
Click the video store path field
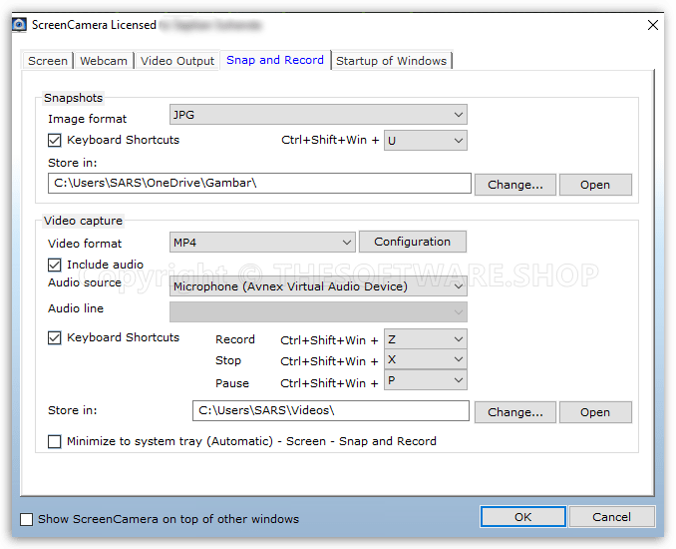pos(331,410)
